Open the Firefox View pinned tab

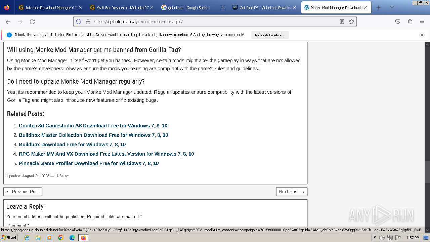[x=7, y=7]
